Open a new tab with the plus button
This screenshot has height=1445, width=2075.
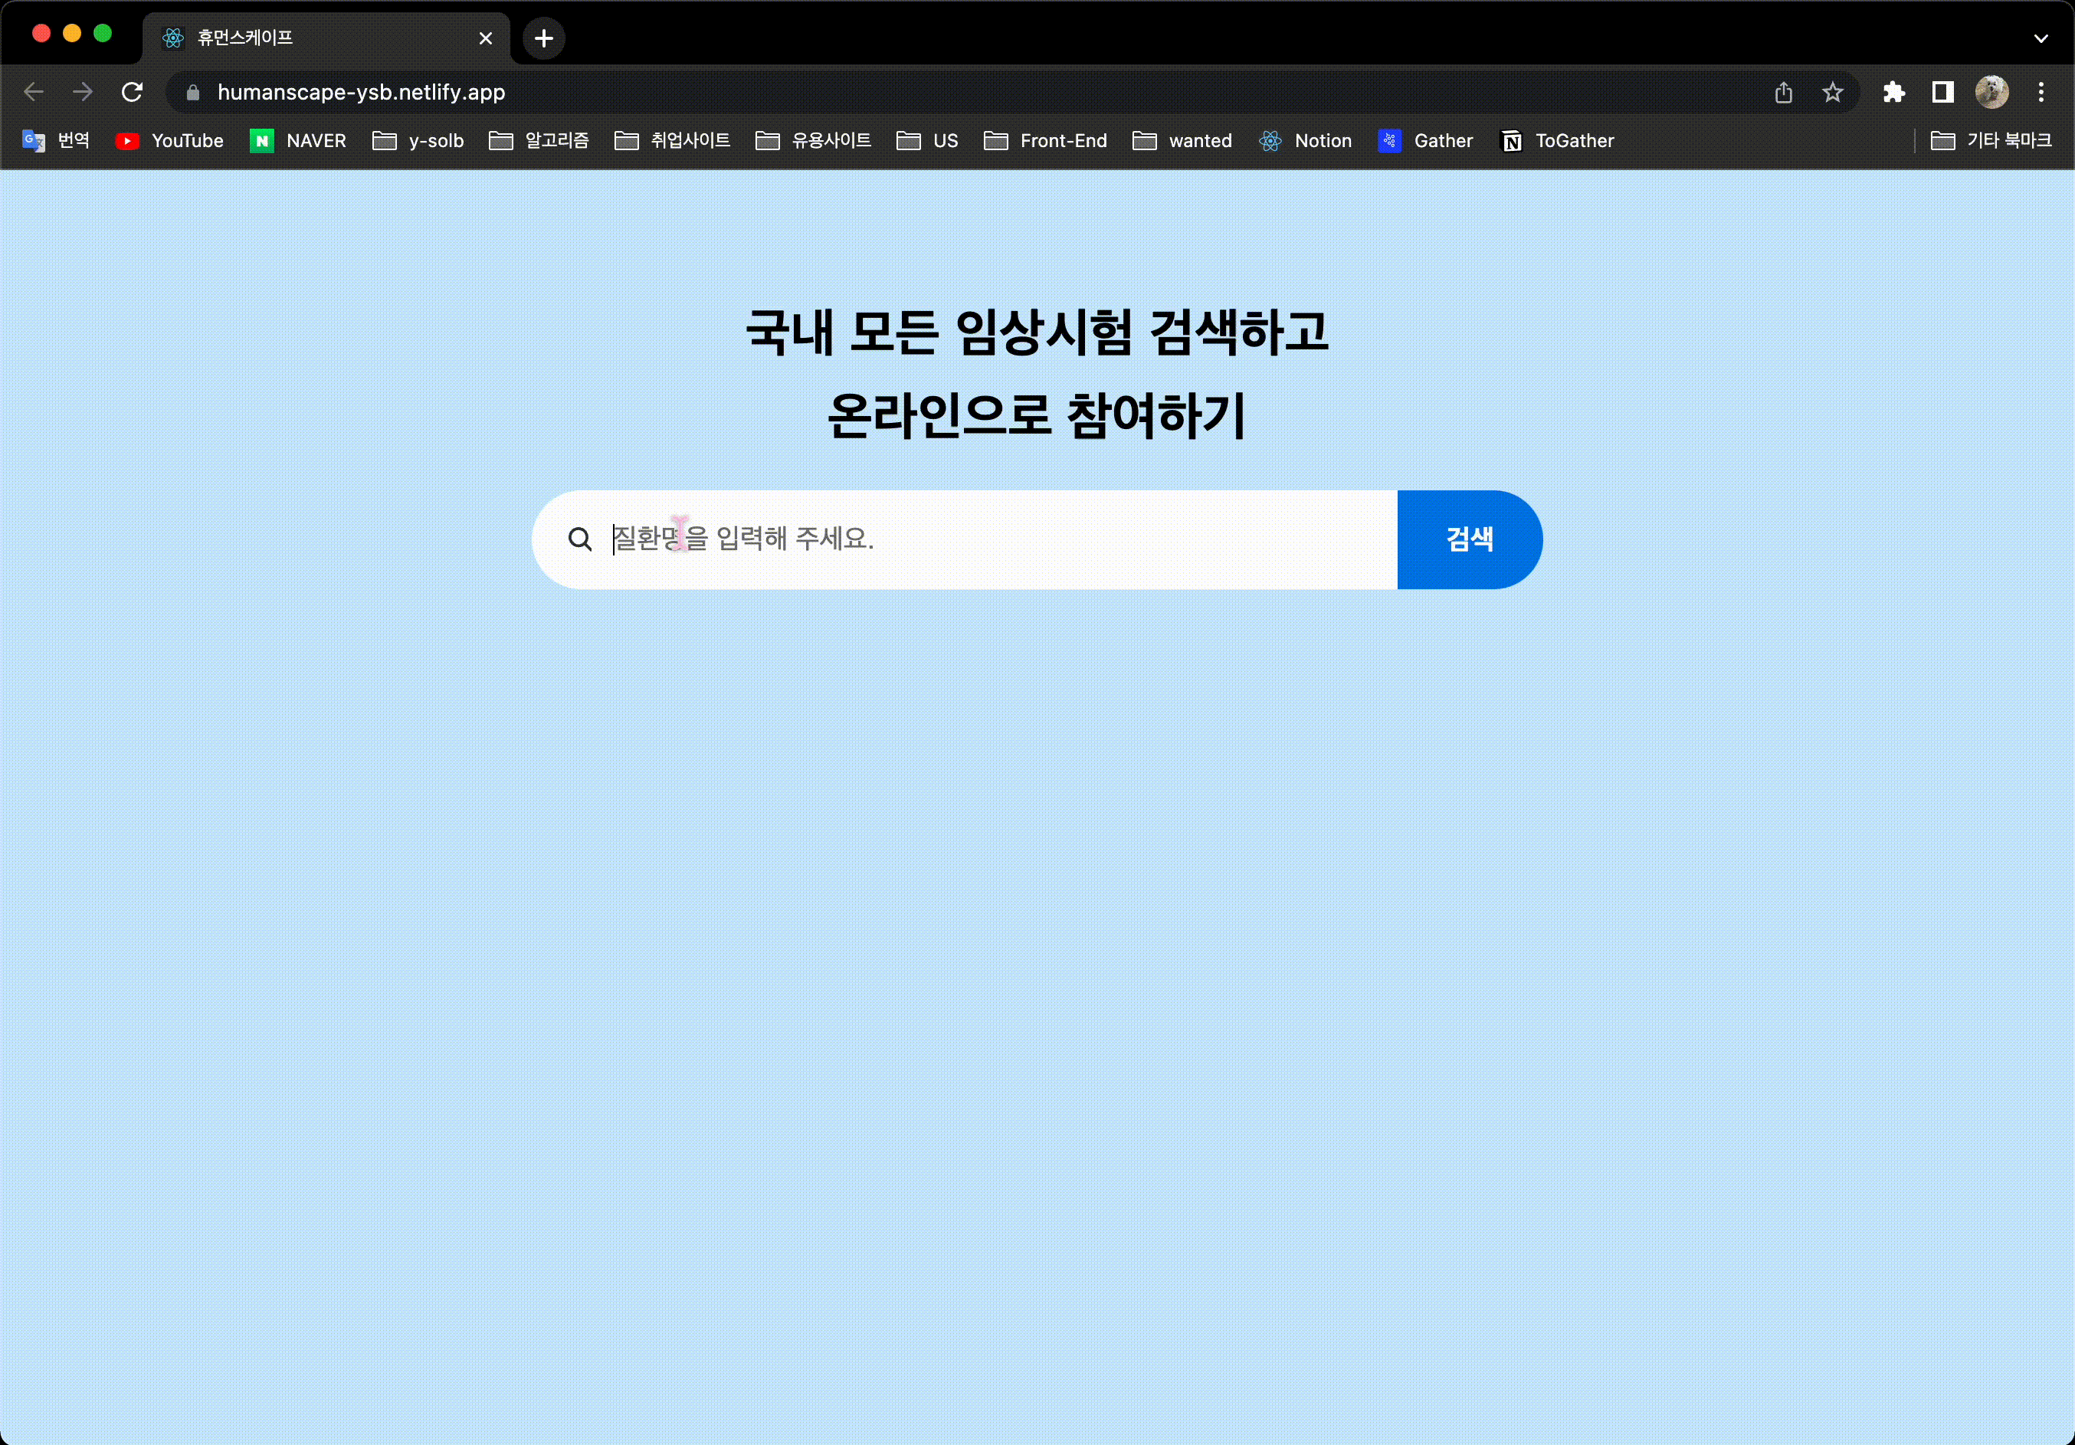tap(543, 38)
